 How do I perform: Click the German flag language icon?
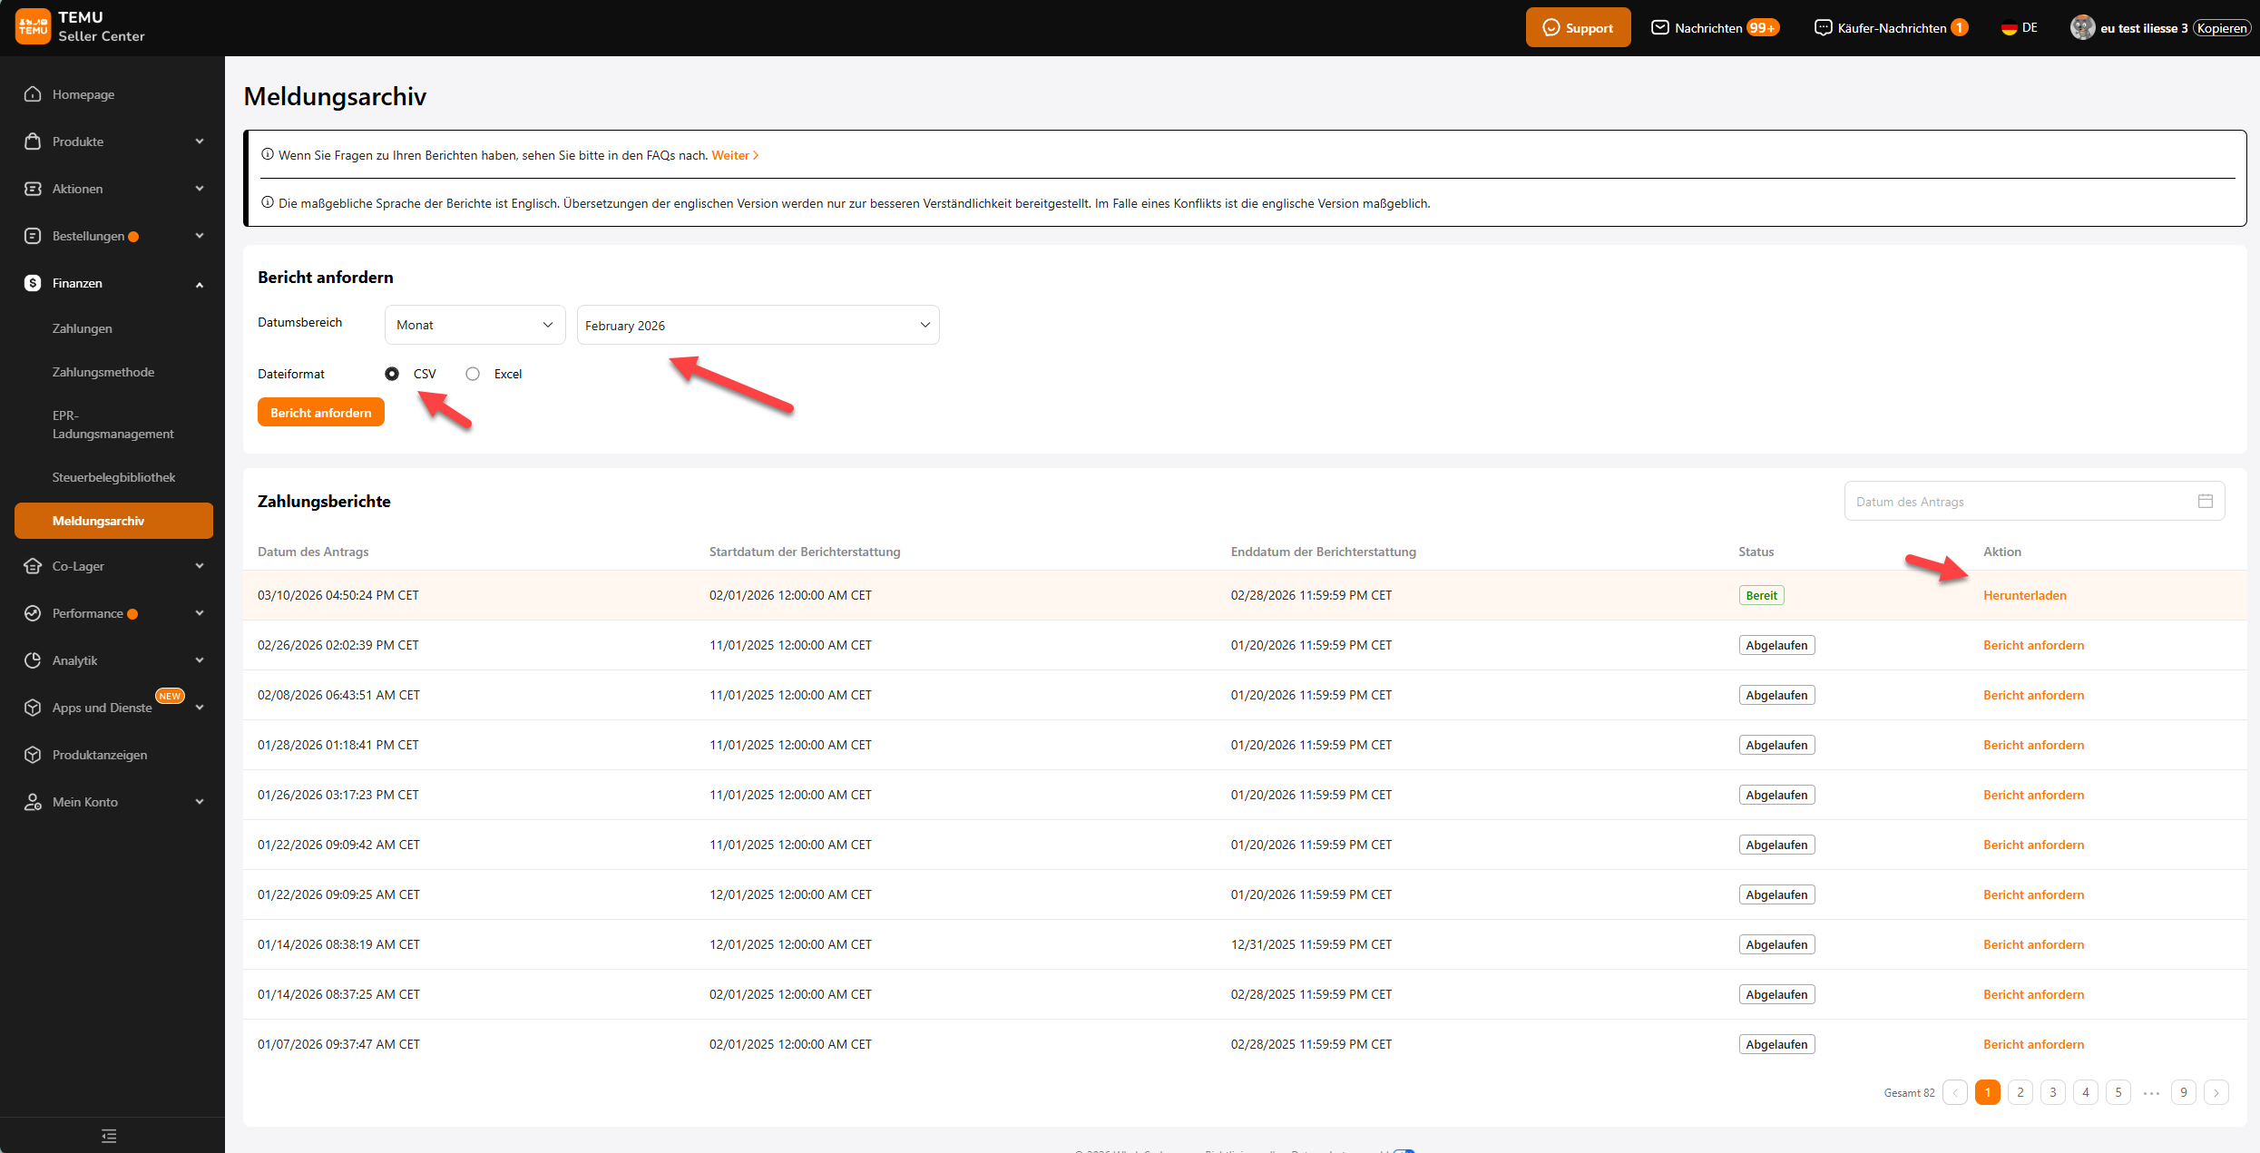click(x=2009, y=28)
